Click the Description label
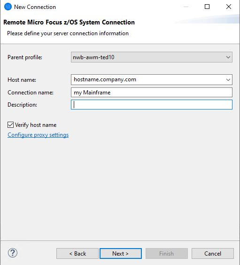The width and height of the screenshot is (240, 265). [x=22, y=105]
